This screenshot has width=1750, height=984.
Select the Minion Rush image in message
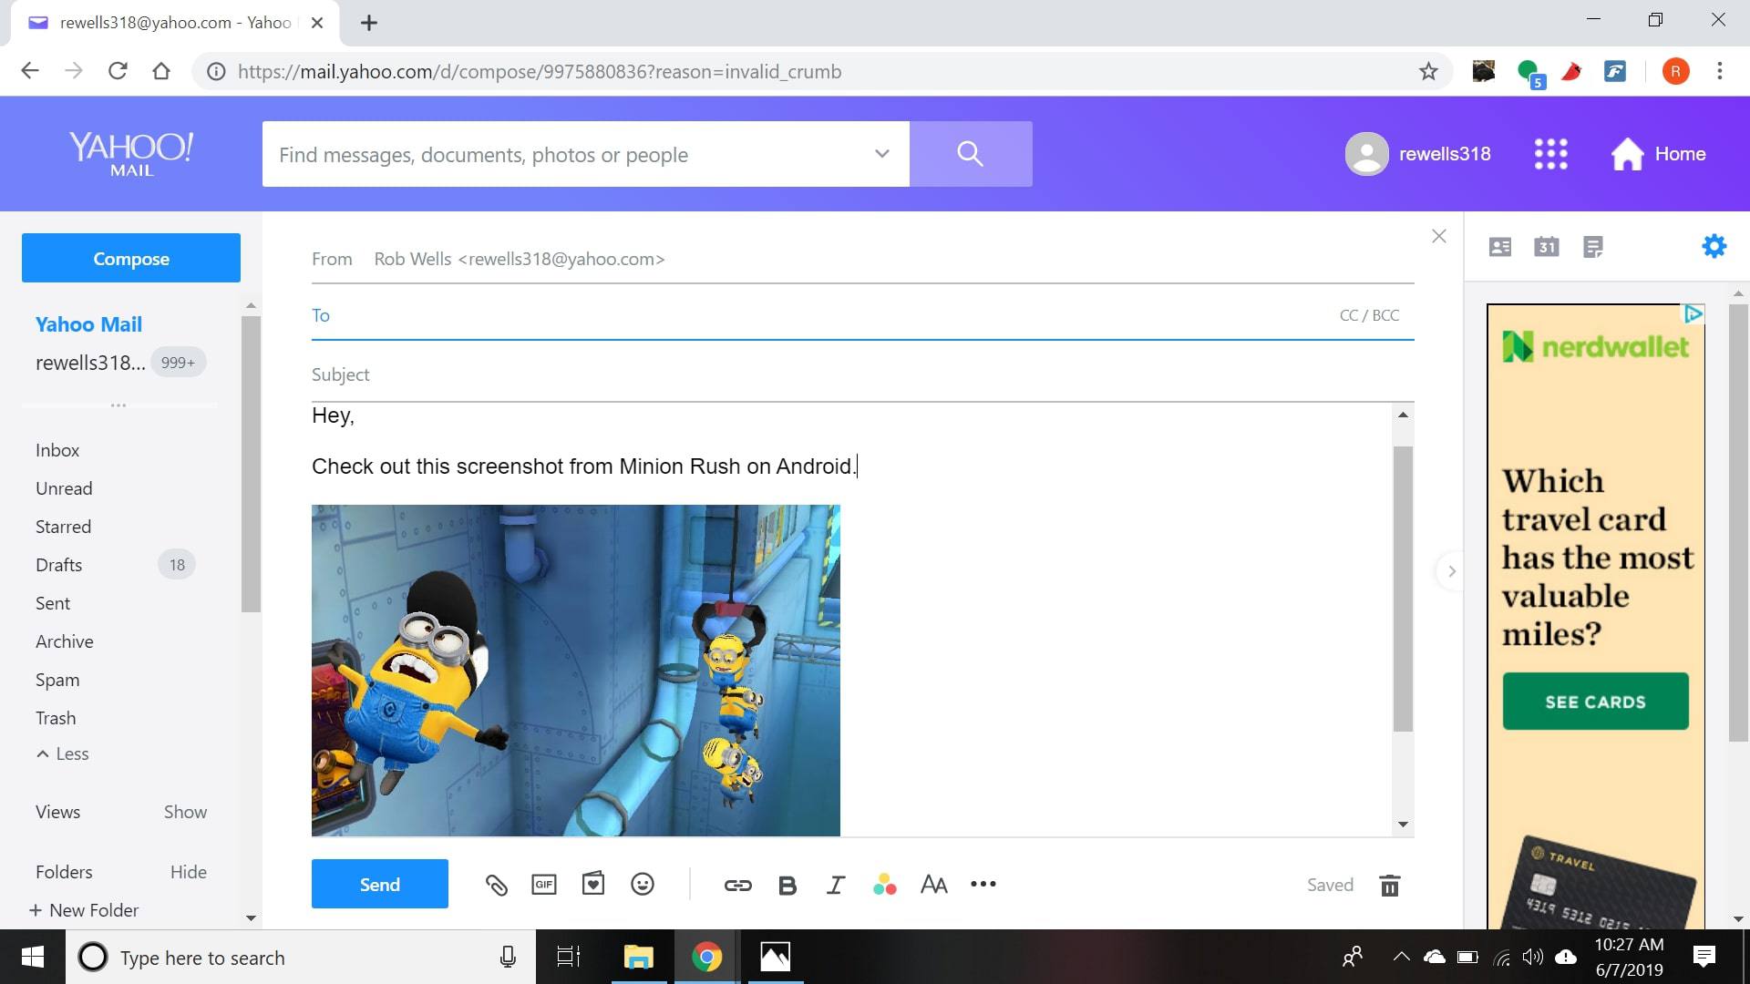[x=576, y=671]
